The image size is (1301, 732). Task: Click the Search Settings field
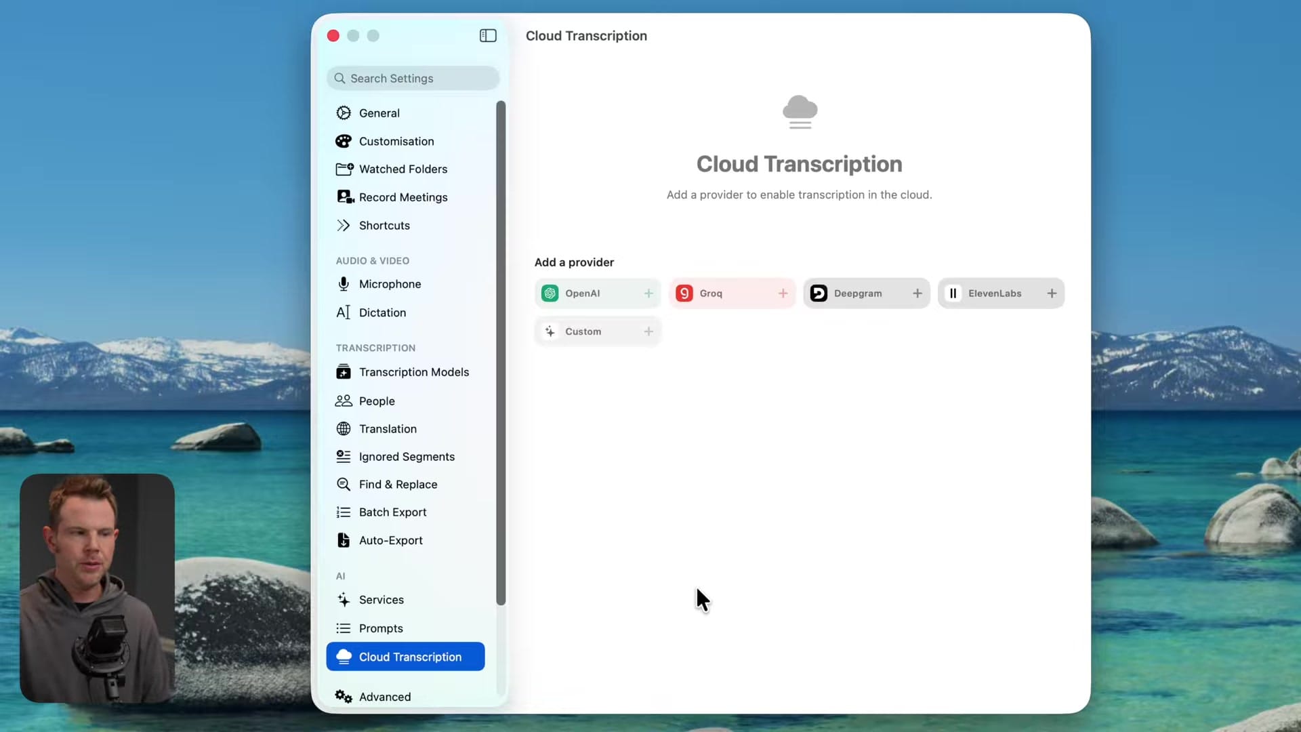tap(413, 79)
